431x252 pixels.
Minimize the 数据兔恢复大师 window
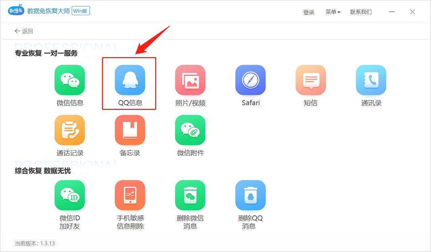pyautogui.click(x=392, y=12)
